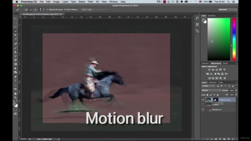Open the Layers panel options menu

236,83
